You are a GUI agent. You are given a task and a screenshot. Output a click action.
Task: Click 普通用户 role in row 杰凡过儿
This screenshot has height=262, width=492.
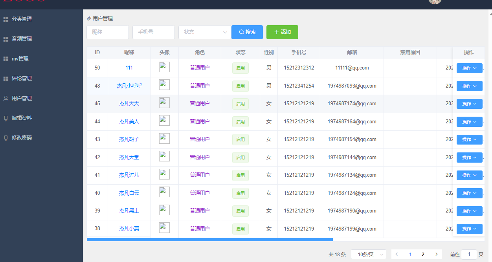click(200, 175)
